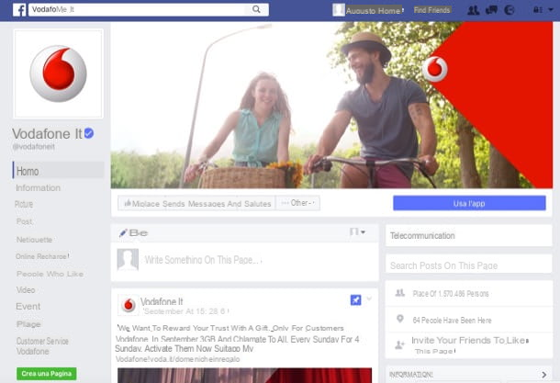
Task: Click Place Of 1.570.486 Persons text
Action: tap(451, 294)
